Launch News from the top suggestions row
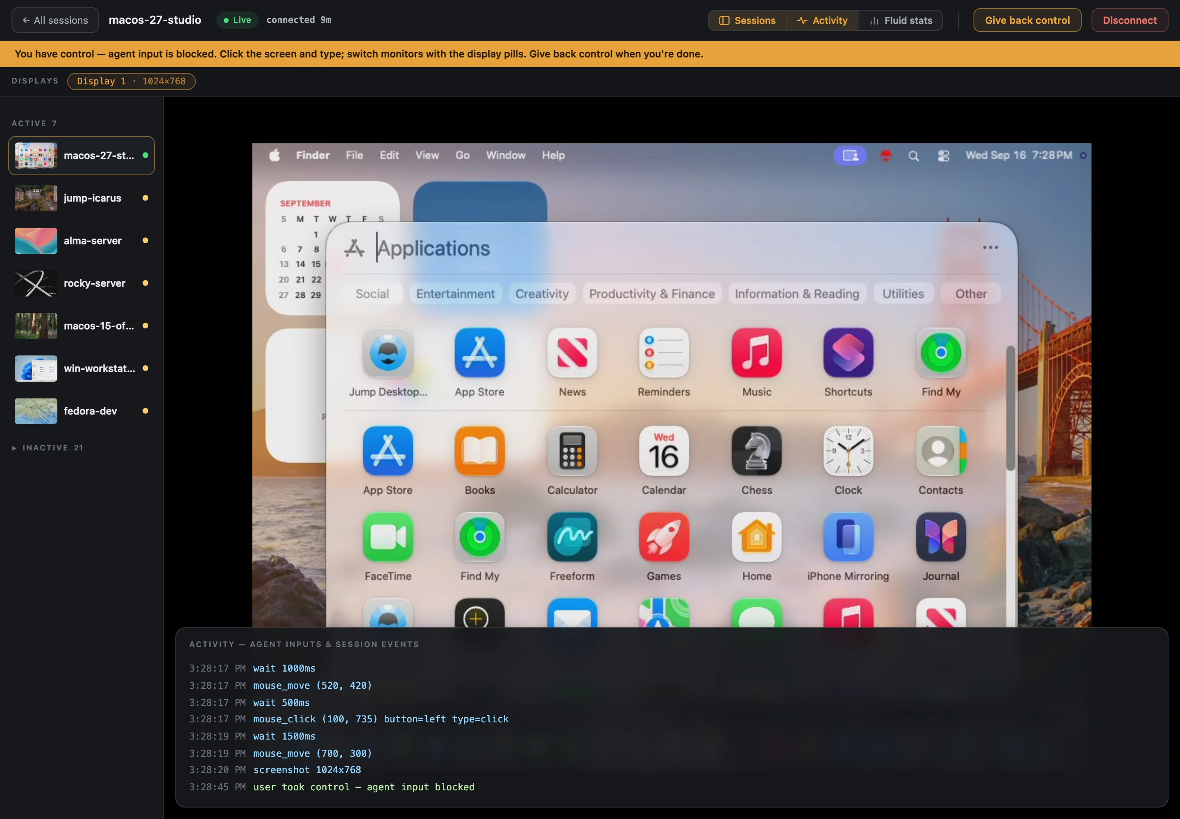Screen dimensions: 1180x819 572,353
